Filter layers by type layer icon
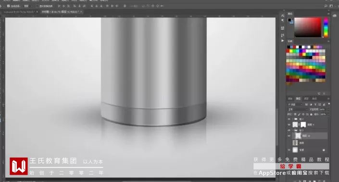 tap(315, 104)
